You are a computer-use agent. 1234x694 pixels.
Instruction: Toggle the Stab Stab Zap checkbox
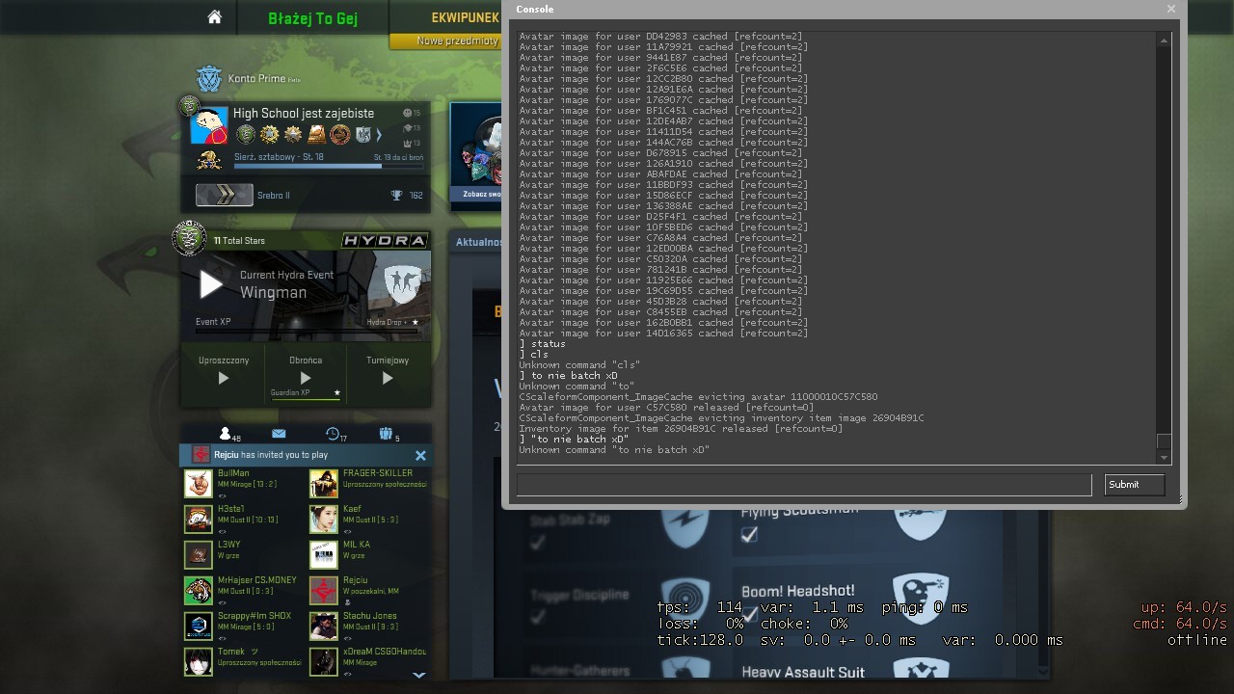pyautogui.click(x=538, y=543)
